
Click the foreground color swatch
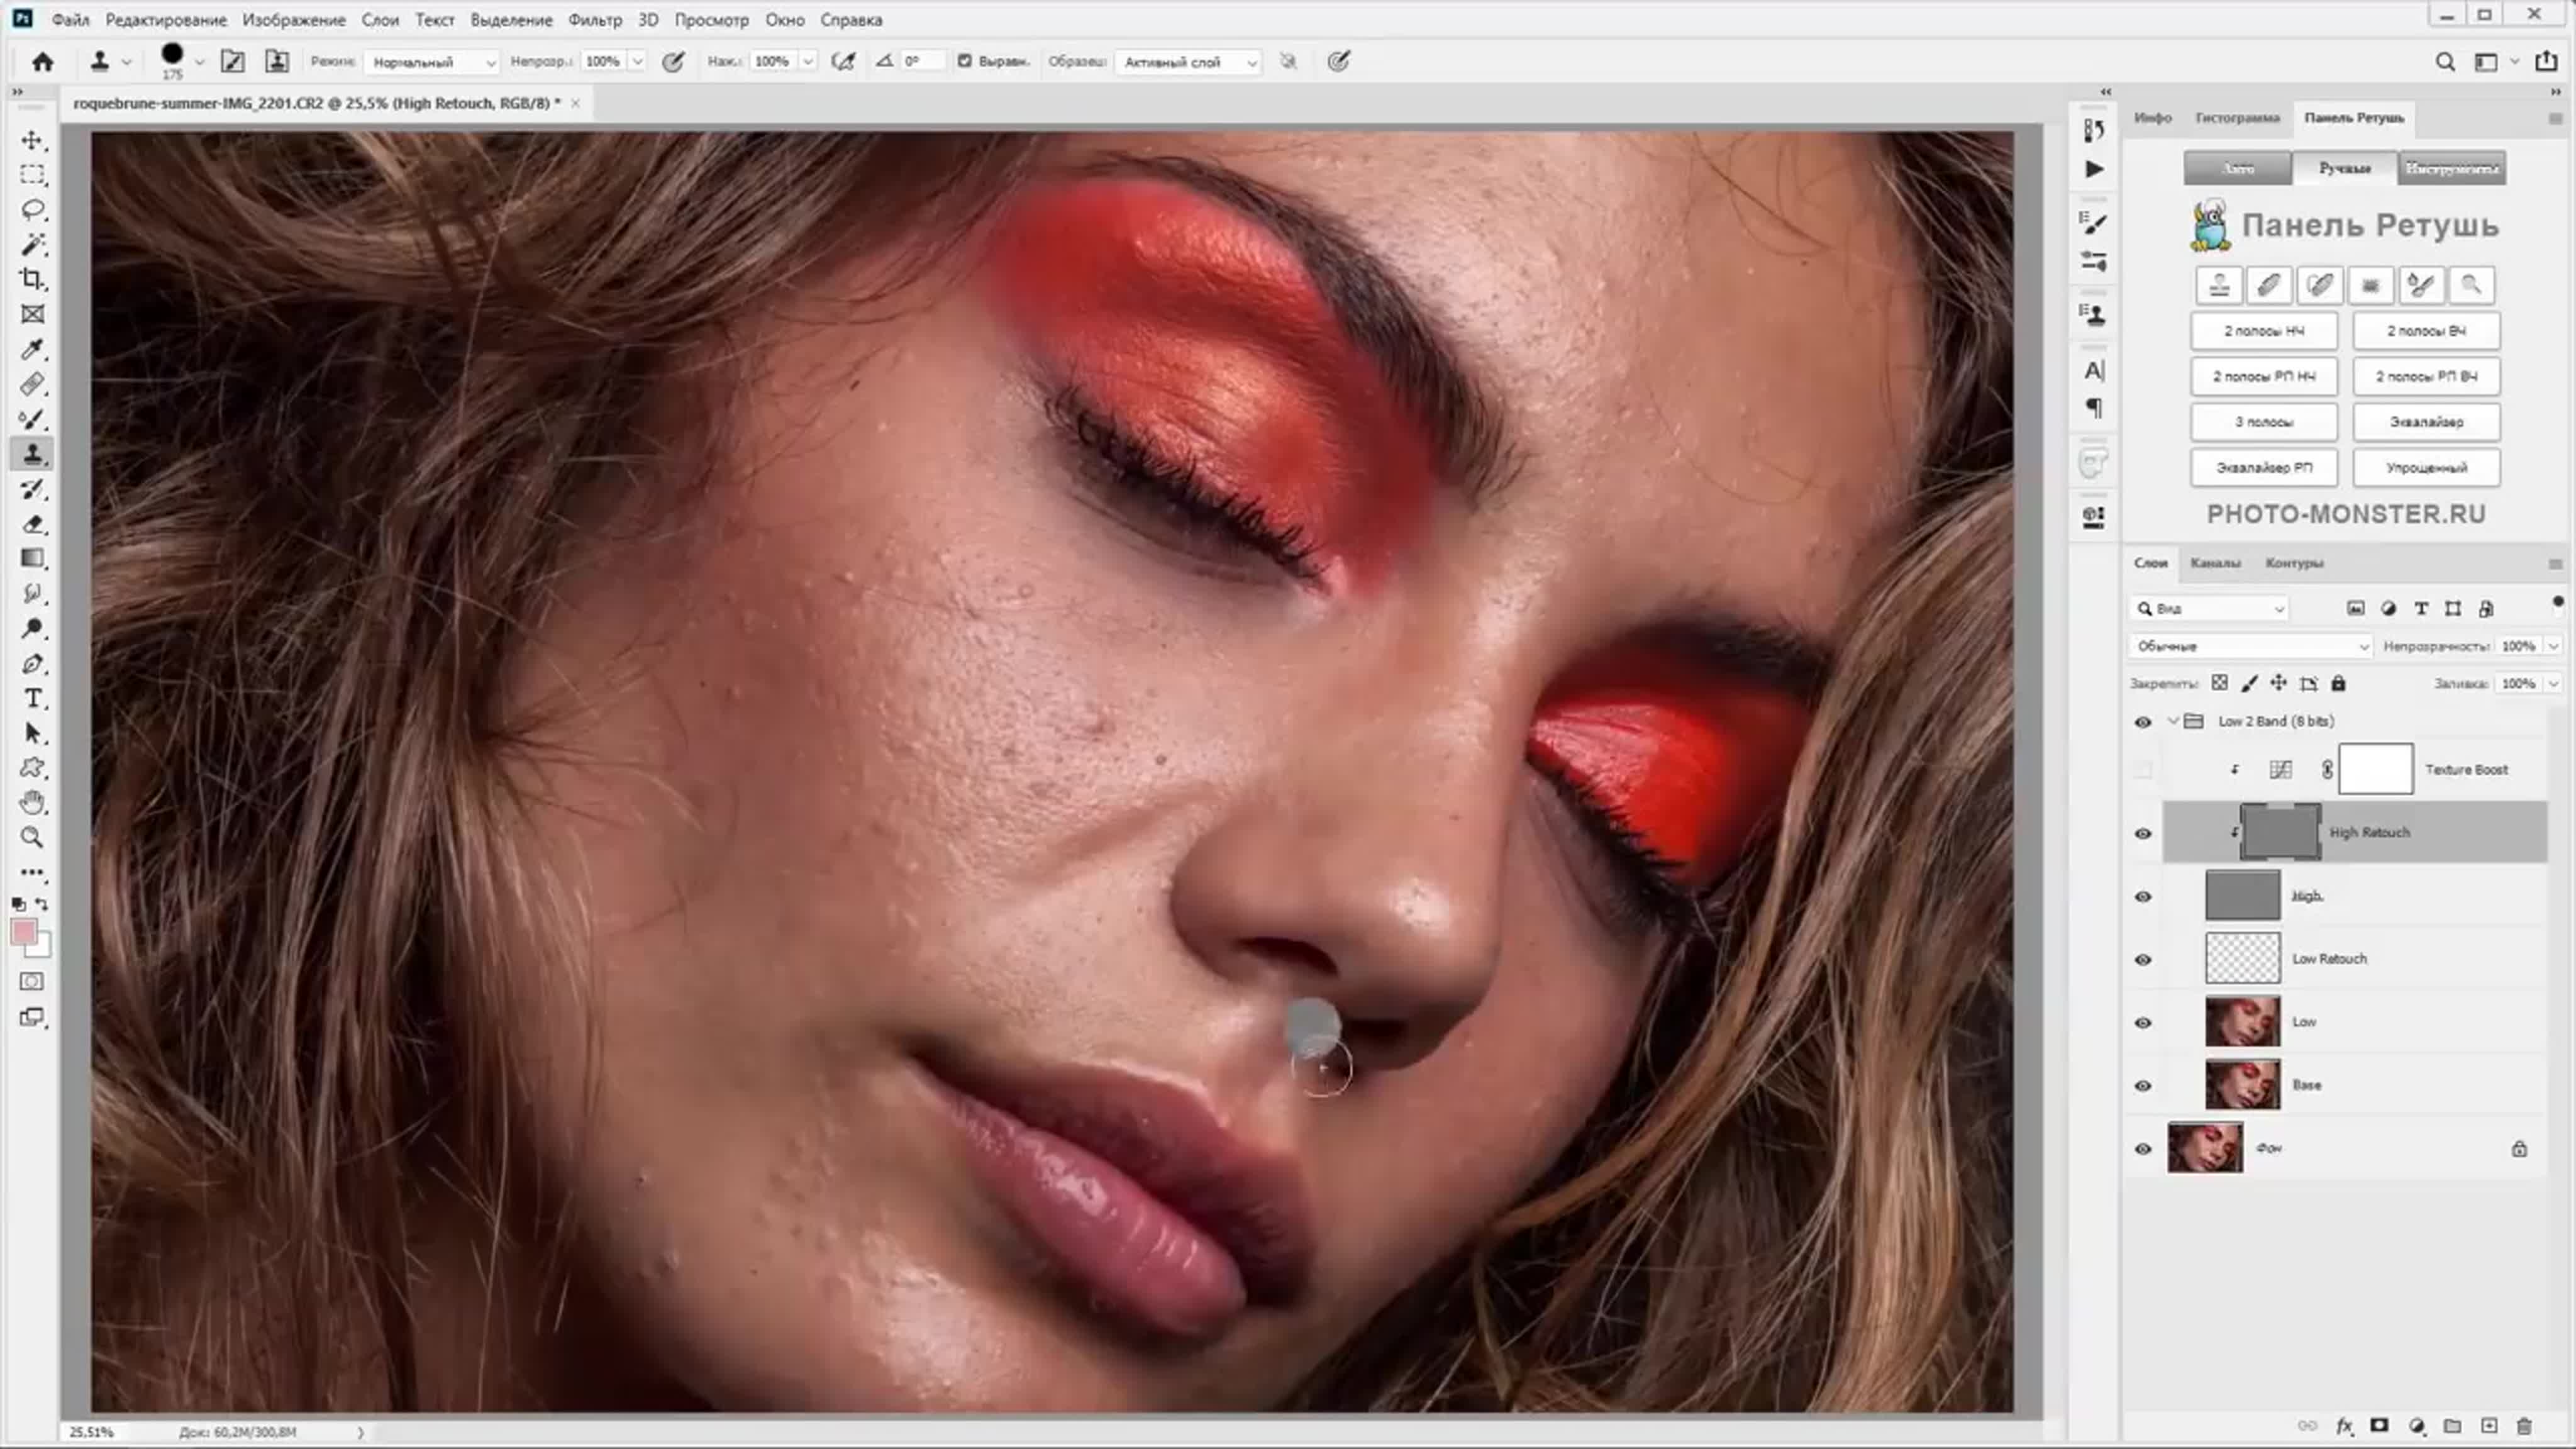tap(23, 932)
